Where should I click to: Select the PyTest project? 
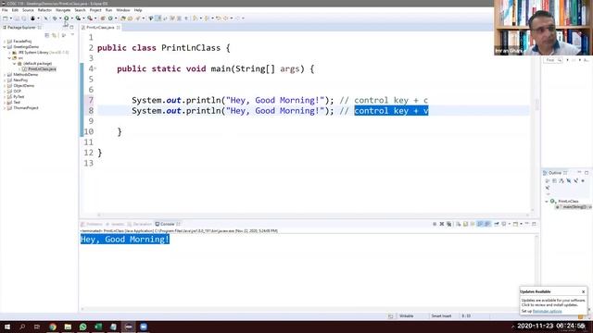(19, 96)
